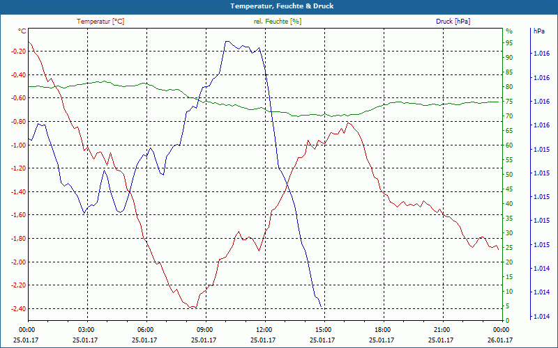Click the 03:00 time axis label
The height and width of the screenshot is (348, 558).
85,330
